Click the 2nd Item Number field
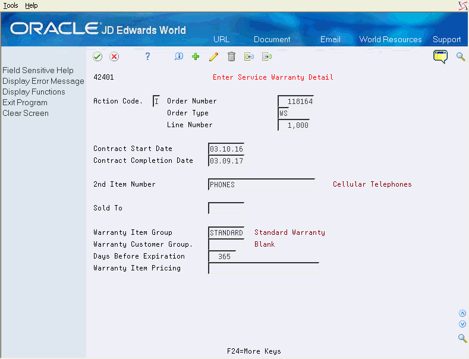This screenshot has width=469, height=359. click(262, 185)
